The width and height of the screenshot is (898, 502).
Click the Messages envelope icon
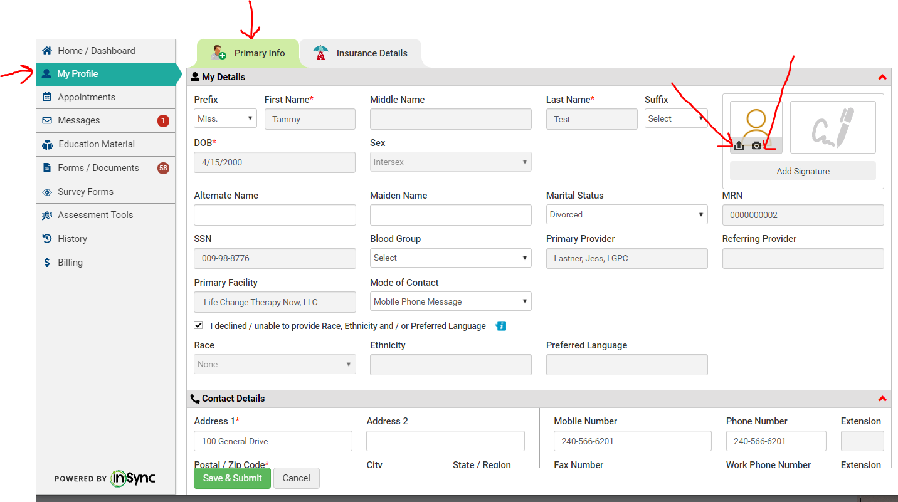(47, 120)
